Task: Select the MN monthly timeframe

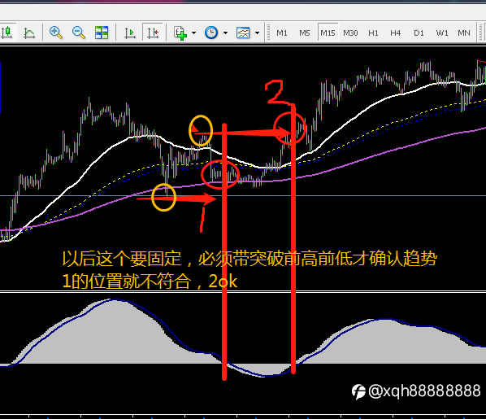Action: 464,33
